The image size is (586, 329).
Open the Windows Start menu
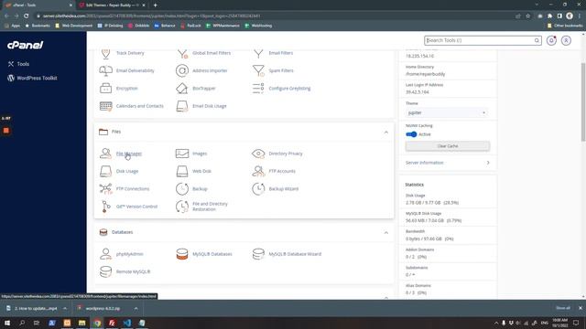point(7,323)
